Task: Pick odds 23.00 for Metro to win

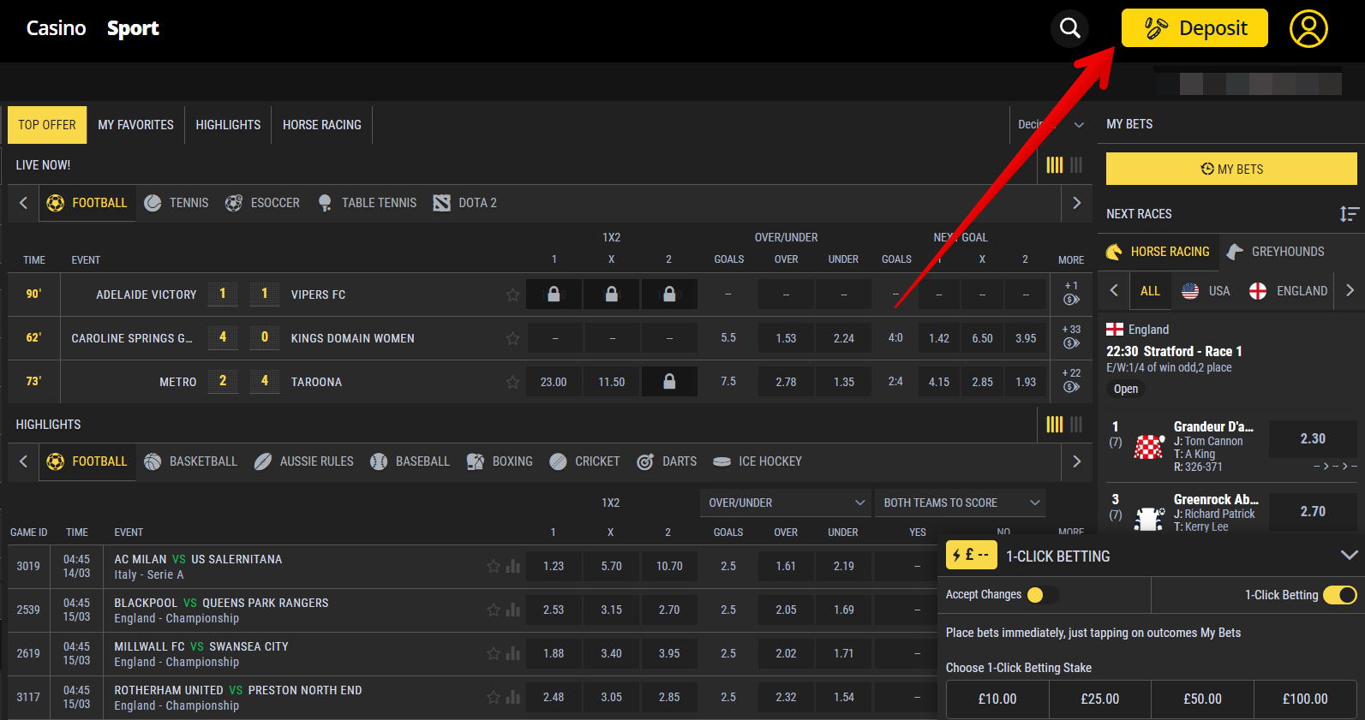Action: point(554,382)
